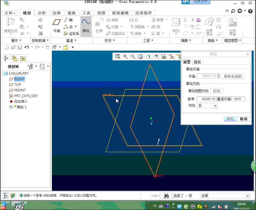Switch to the 视图 ribbon tab
The height and width of the screenshot is (210, 256).
click(x=101, y=13)
